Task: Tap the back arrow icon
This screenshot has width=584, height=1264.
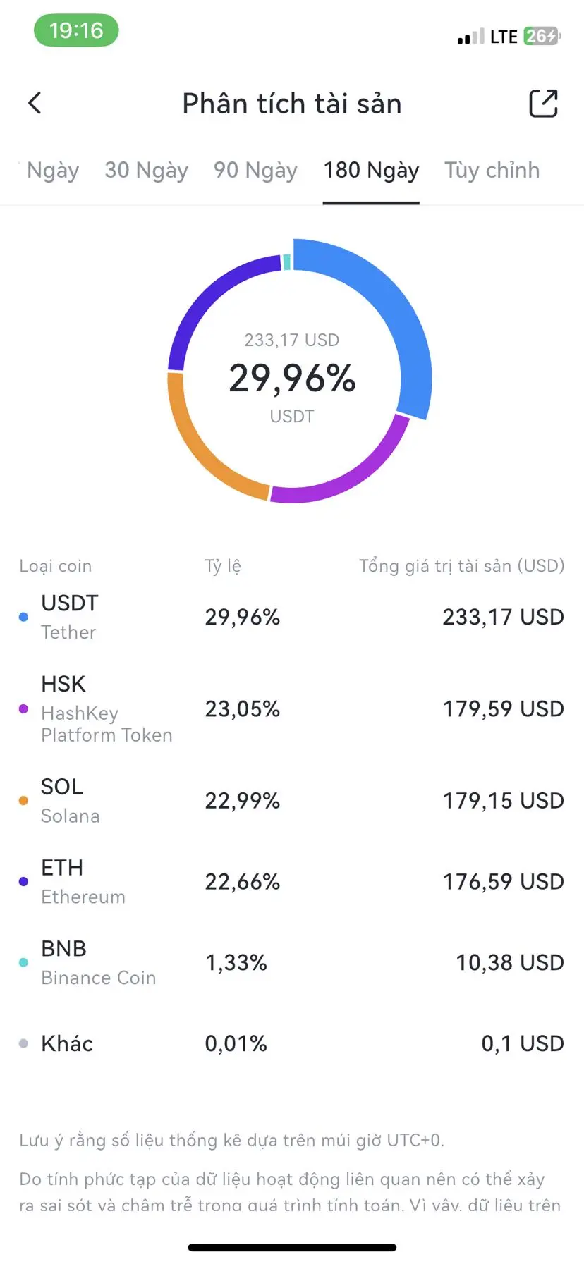Action: tap(35, 104)
